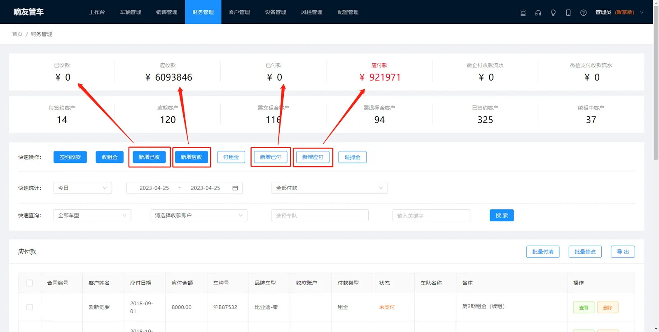This screenshot has width=659, height=332.
Task: Open the 全部付款 dropdown
Action: [329, 188]
